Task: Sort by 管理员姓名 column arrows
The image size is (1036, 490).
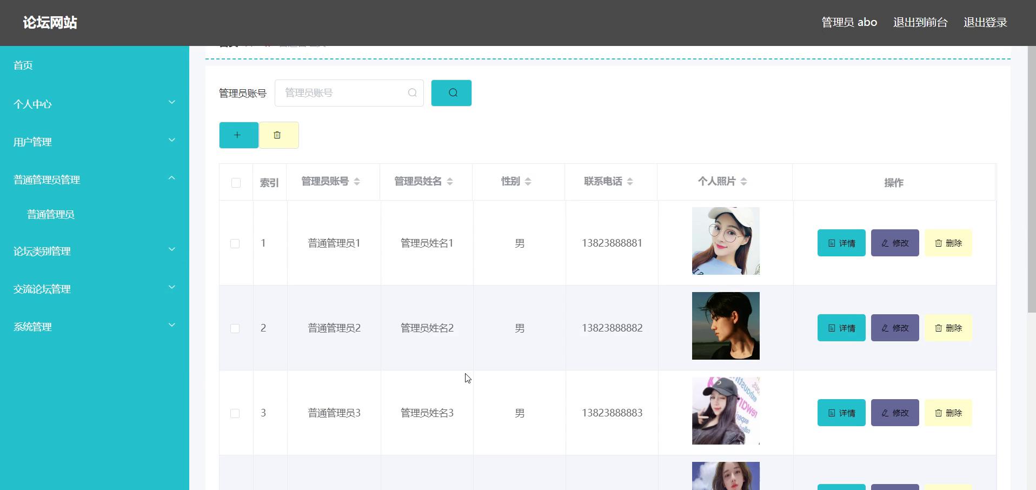Action: point(450,182)
